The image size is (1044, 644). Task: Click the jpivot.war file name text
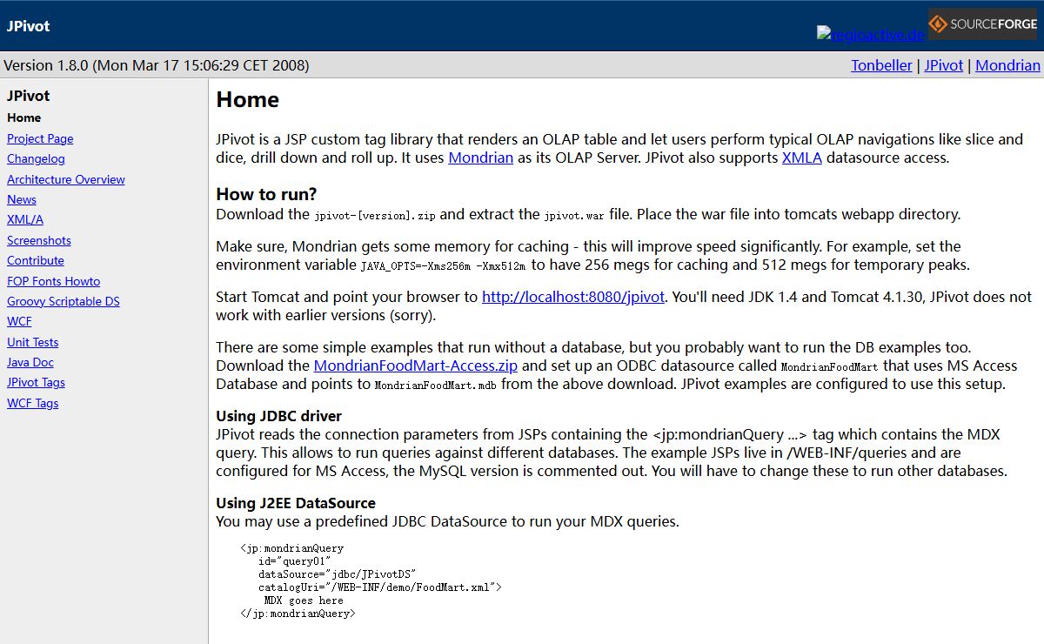tap(573, 215)
